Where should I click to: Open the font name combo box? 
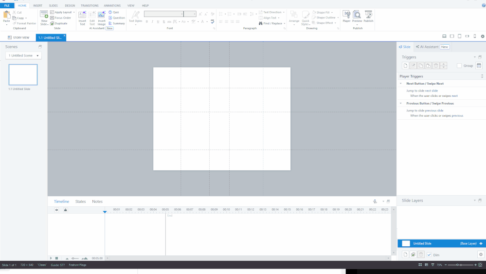pos(163,14)
